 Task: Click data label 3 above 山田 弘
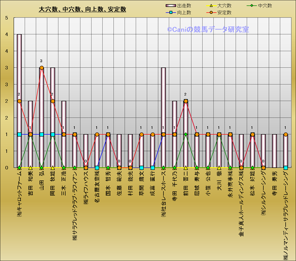pos(42,61)
